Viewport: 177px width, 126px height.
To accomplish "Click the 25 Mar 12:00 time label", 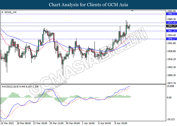I will pyautogui.click(x=56, y=123).
